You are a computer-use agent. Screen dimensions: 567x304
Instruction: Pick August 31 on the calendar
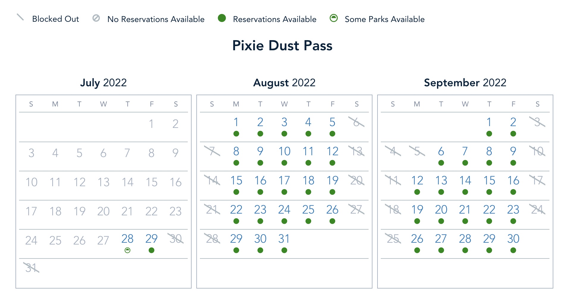pyautogui.click(x=284, y=239)
